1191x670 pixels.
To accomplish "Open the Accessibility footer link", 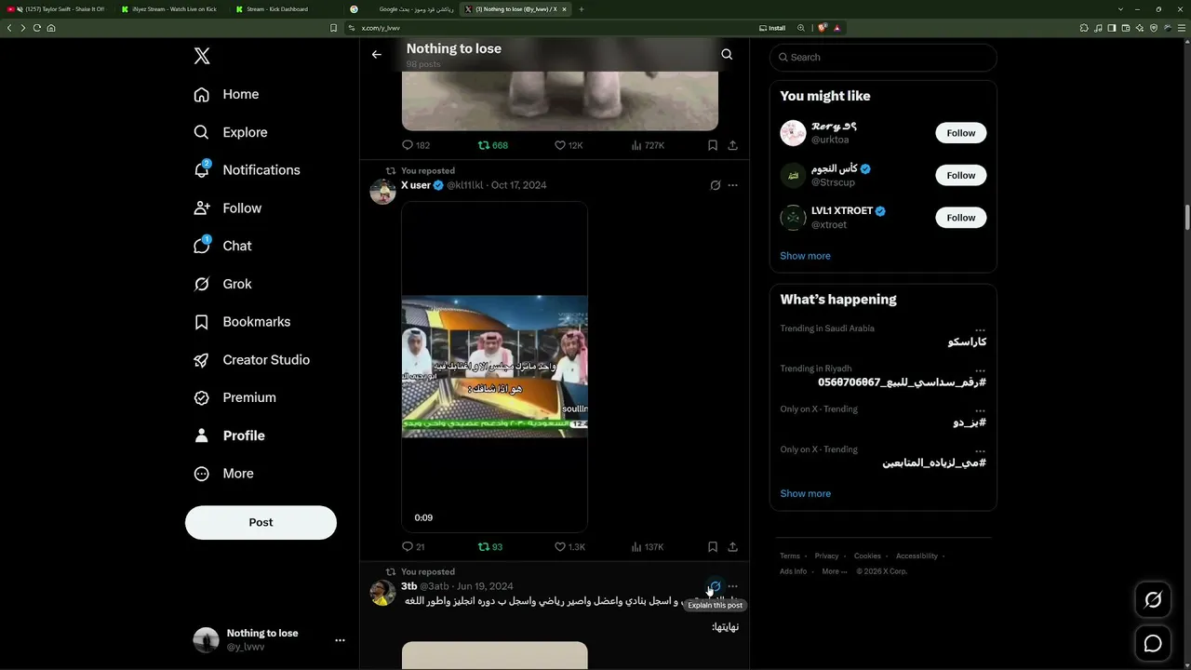I will 917,556.
